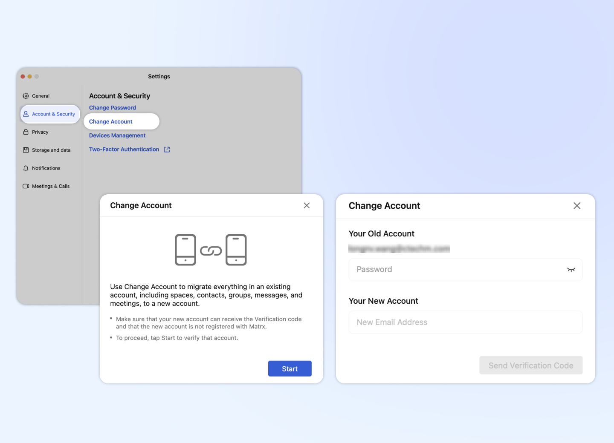Toggle password visibility eye icon

571,270
